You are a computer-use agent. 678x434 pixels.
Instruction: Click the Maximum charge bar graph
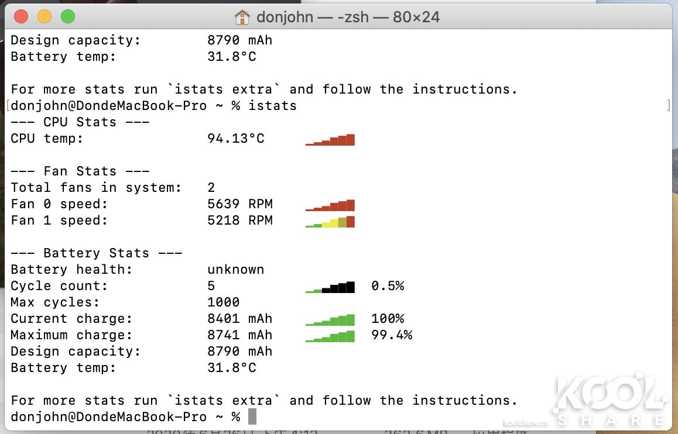click(x=330, y=335)
